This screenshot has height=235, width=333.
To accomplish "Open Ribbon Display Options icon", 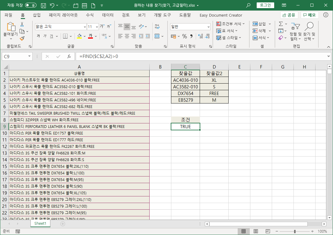I will [284, 5].
